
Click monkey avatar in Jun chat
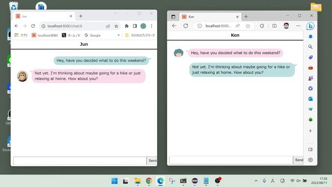(22, 76)
